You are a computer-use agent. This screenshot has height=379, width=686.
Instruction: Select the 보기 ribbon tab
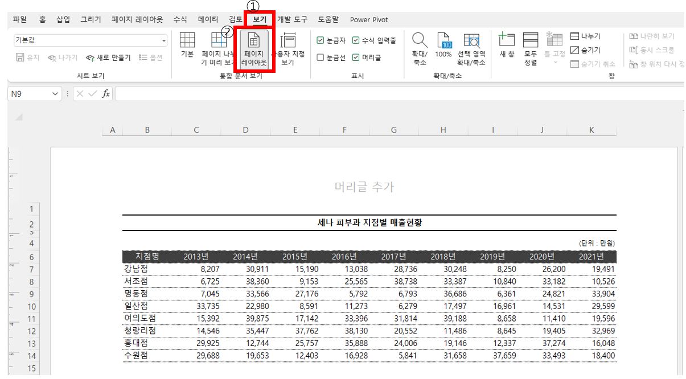click(x=260, y=19)
